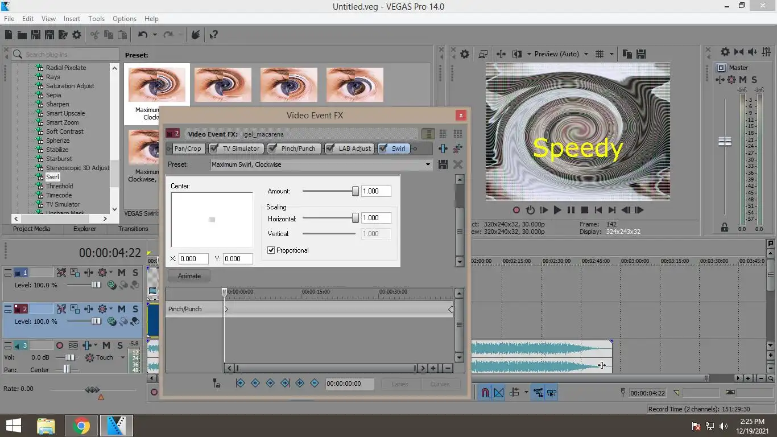Toggle preview on external monitor icon
The width and height of the screenshot is (777, 437).
[x=483, y=54]
